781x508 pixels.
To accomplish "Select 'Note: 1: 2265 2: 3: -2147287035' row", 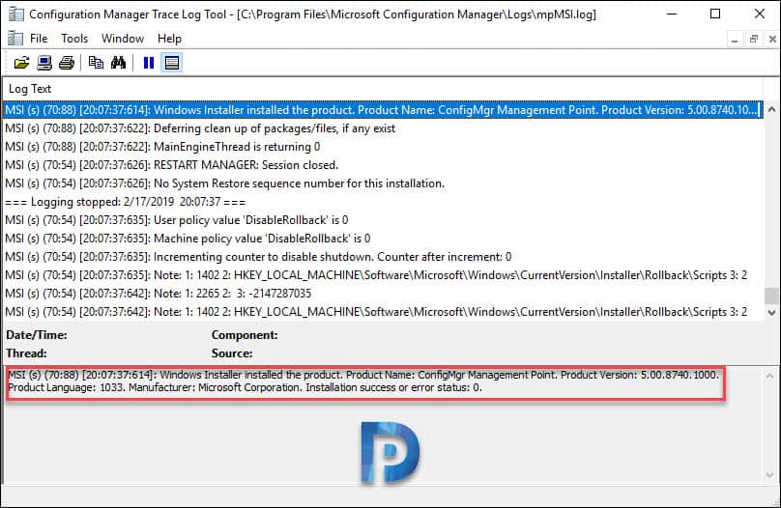I will 384,294.
